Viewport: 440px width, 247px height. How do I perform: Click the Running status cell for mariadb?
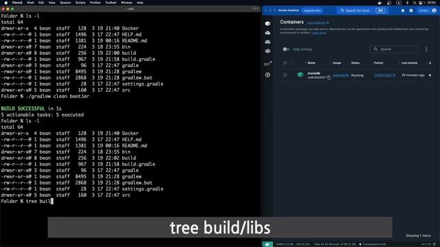[x=357, y=75]
